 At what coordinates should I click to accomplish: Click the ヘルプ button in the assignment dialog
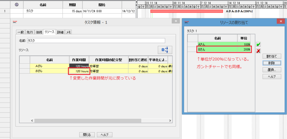pos(272,77)
